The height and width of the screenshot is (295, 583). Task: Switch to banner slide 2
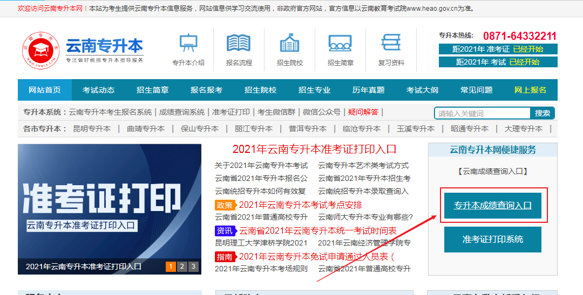click(182, 266)
